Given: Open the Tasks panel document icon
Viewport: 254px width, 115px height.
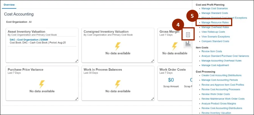Looking at the screenshot, I should tap(188, 35).
